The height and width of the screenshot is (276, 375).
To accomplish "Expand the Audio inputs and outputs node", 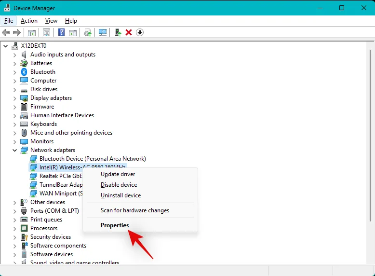I will (x=14, y=55).
